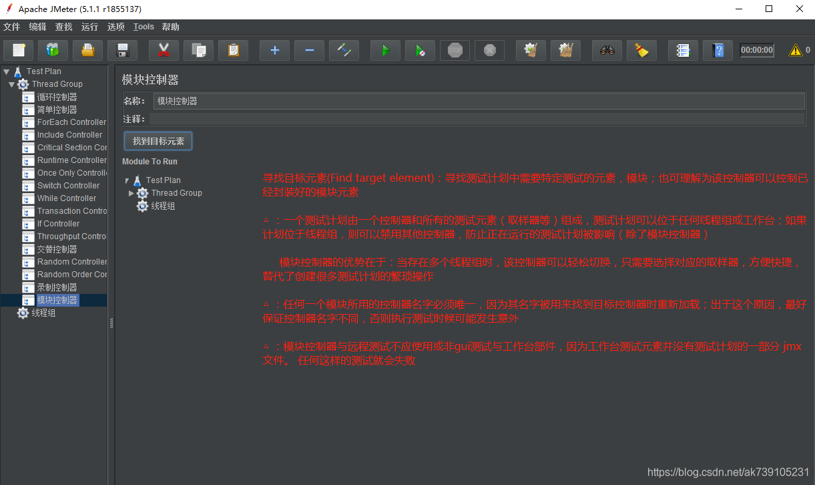The width and height of the screenshot is (815, 485).
Task: Click the Reset search icon
Action: coord(641,50)
